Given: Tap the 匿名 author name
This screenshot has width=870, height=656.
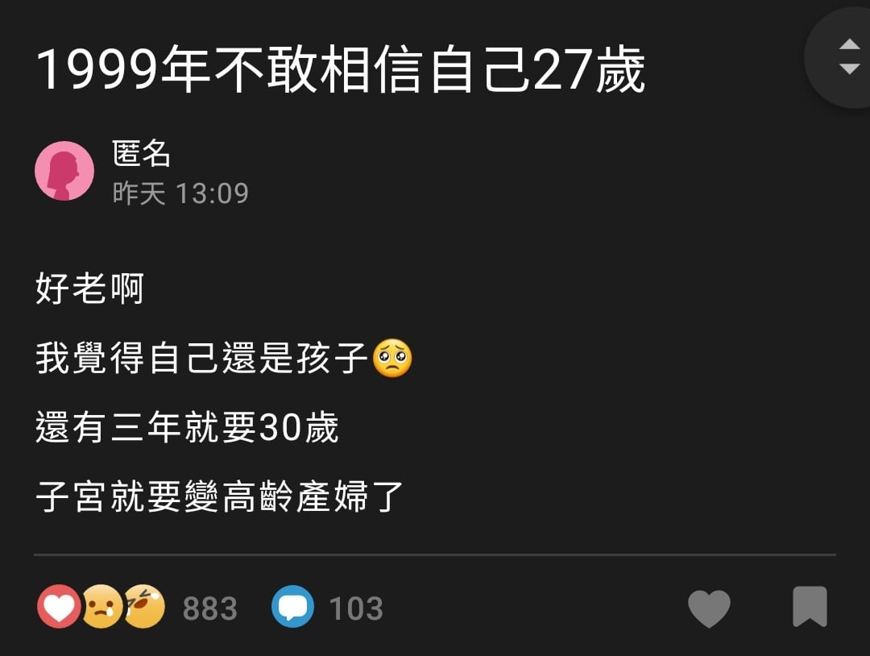Looking at the screenshot, I should click(141, 153).
